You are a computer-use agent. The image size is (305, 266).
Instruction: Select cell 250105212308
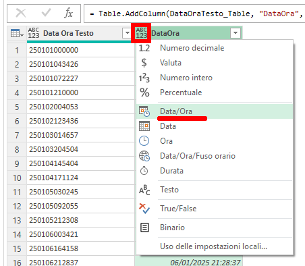(x=80, y=220)
